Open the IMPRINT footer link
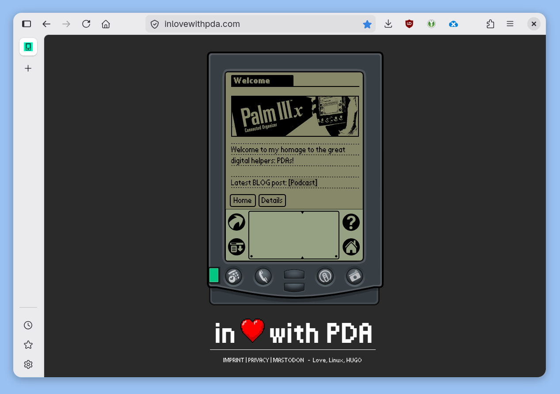The image size is (560, 394). (233, 360)
